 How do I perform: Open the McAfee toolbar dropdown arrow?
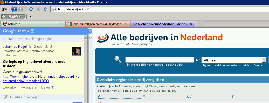coord(30,17)
